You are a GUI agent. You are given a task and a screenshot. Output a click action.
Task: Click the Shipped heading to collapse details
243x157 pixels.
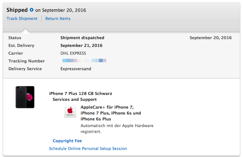(x=17, y=10)
